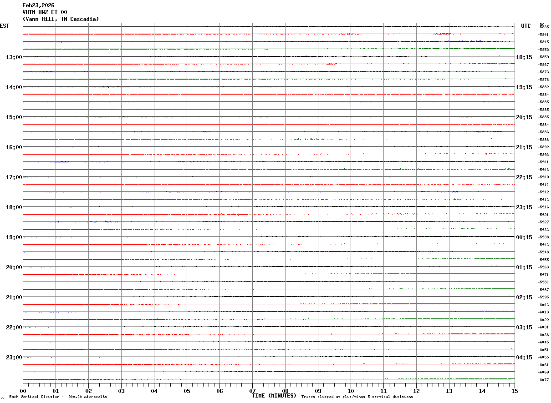
Task: Click the DC offset value -5859
Action: pos(543,57)
